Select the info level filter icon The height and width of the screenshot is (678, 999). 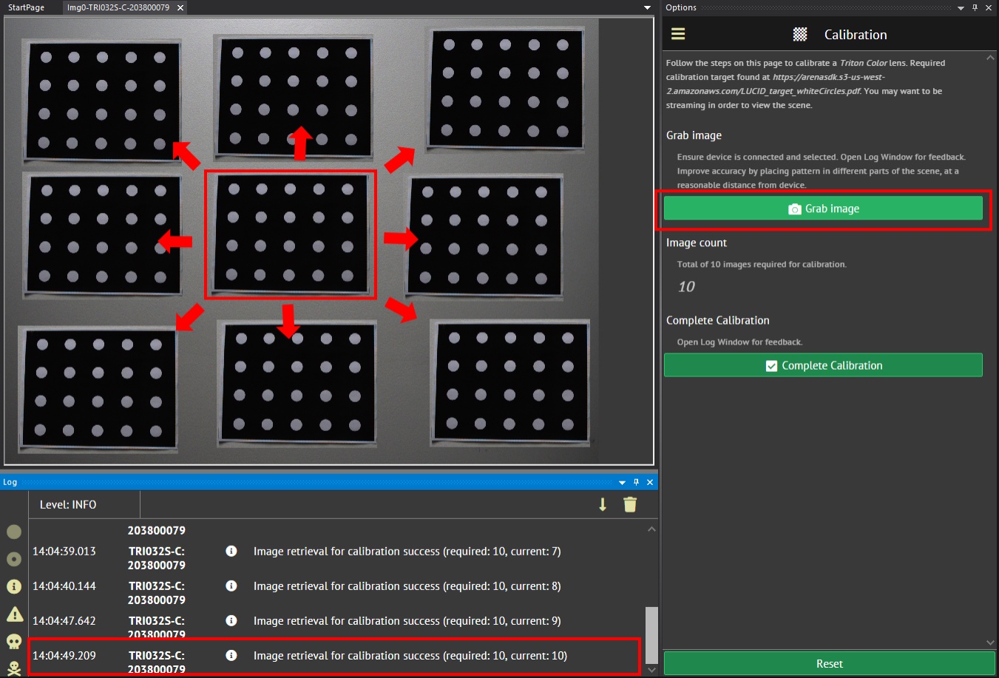pyautogui.click(x=13, y=586)
